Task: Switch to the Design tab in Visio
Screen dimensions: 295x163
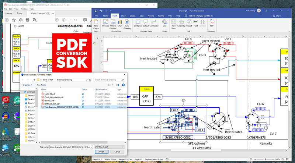Action: pos(132,16)
